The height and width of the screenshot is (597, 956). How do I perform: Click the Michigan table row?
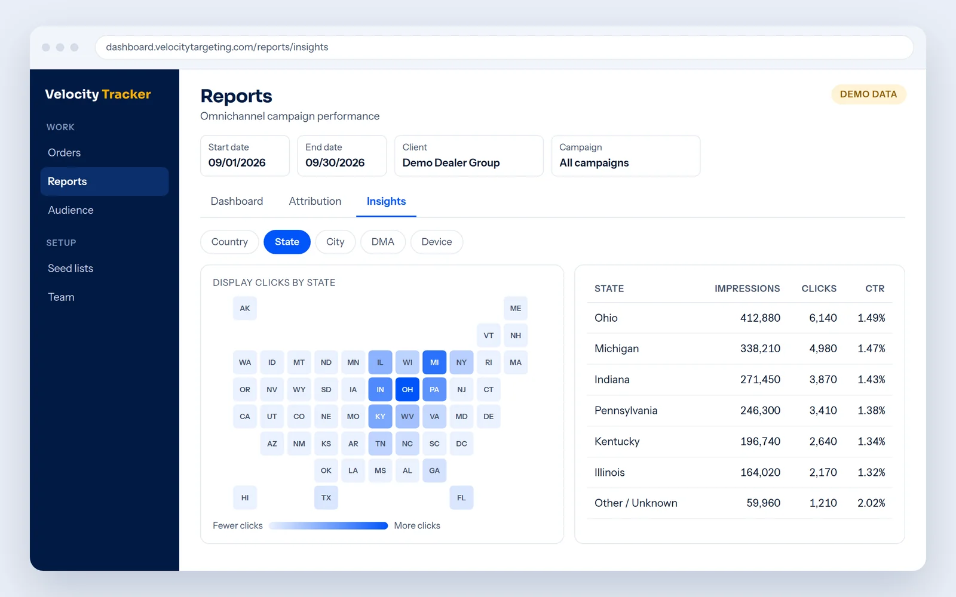(x=740, y=349)
